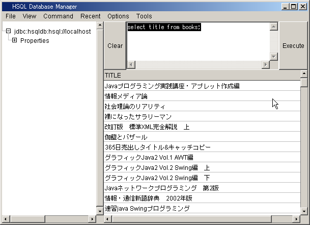Click the highlighted 'select title from books;' text

coord(164,27)
